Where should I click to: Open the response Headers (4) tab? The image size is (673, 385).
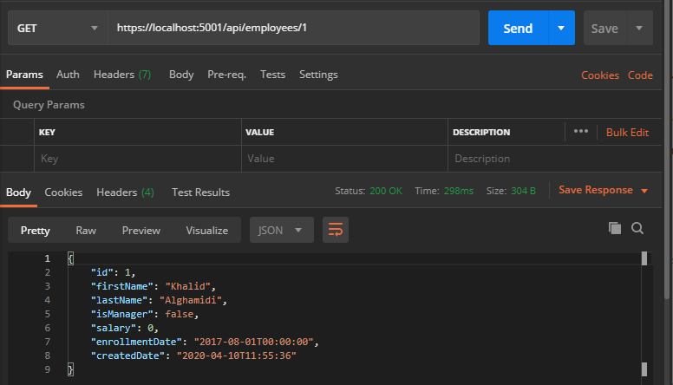point(126,192)
